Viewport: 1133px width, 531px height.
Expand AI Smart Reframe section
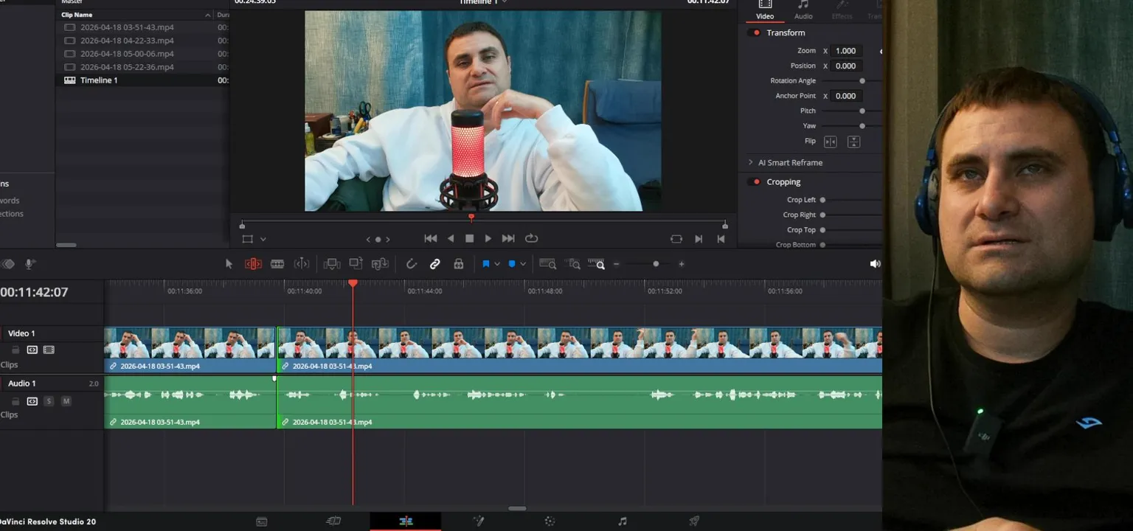(x=751, y=163)
